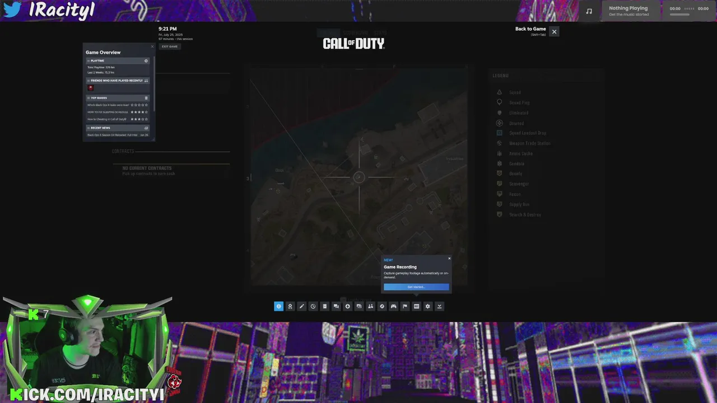Click the EXIT GAME button
The height and width of the screenshot is (403, 717).
pos(170,46)
